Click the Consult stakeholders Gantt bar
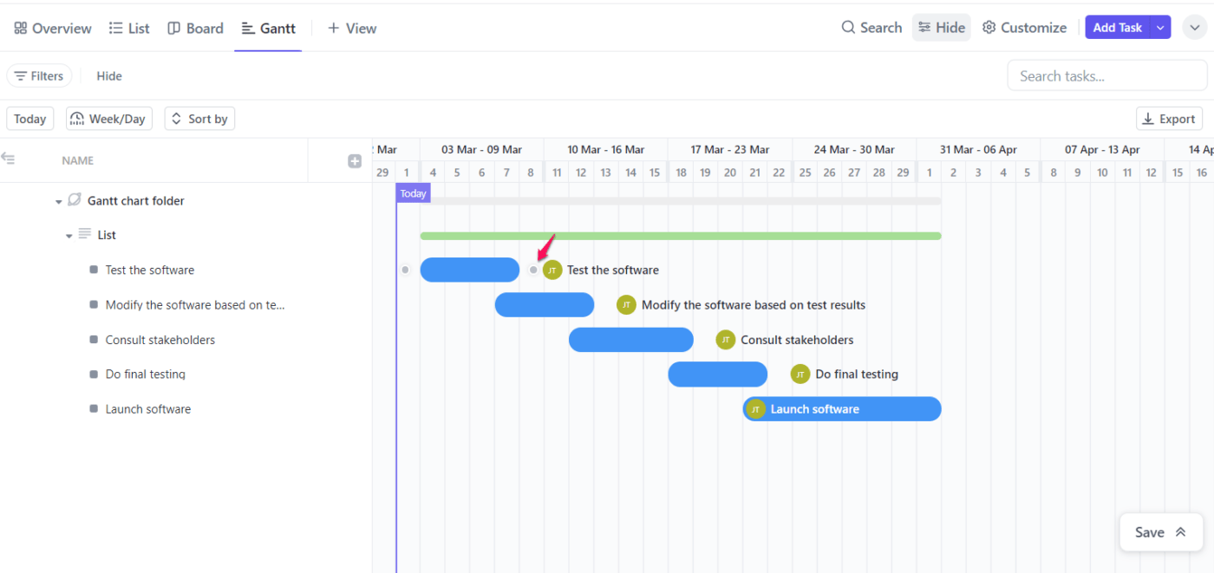This screenshot has height=573, width=1214. (631, 340)
